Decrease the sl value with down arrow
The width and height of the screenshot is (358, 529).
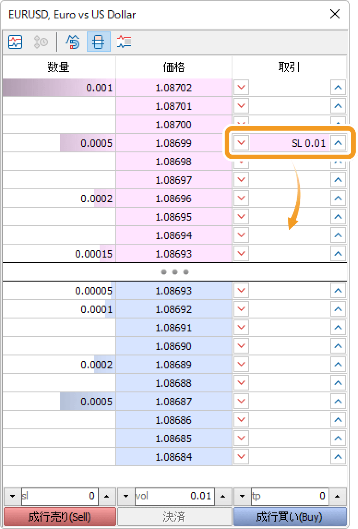tap(12, 496)
